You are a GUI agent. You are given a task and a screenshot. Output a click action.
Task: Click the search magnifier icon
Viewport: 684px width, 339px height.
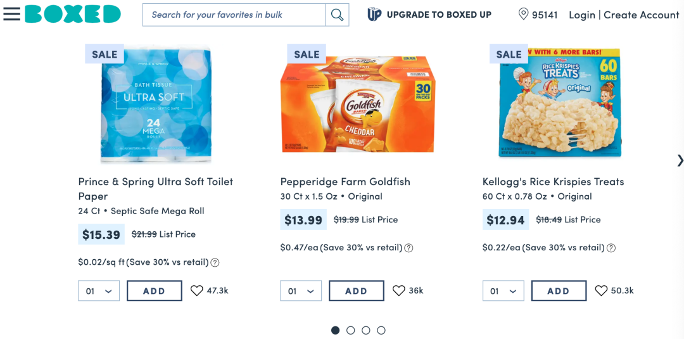[x=337, y=15]
